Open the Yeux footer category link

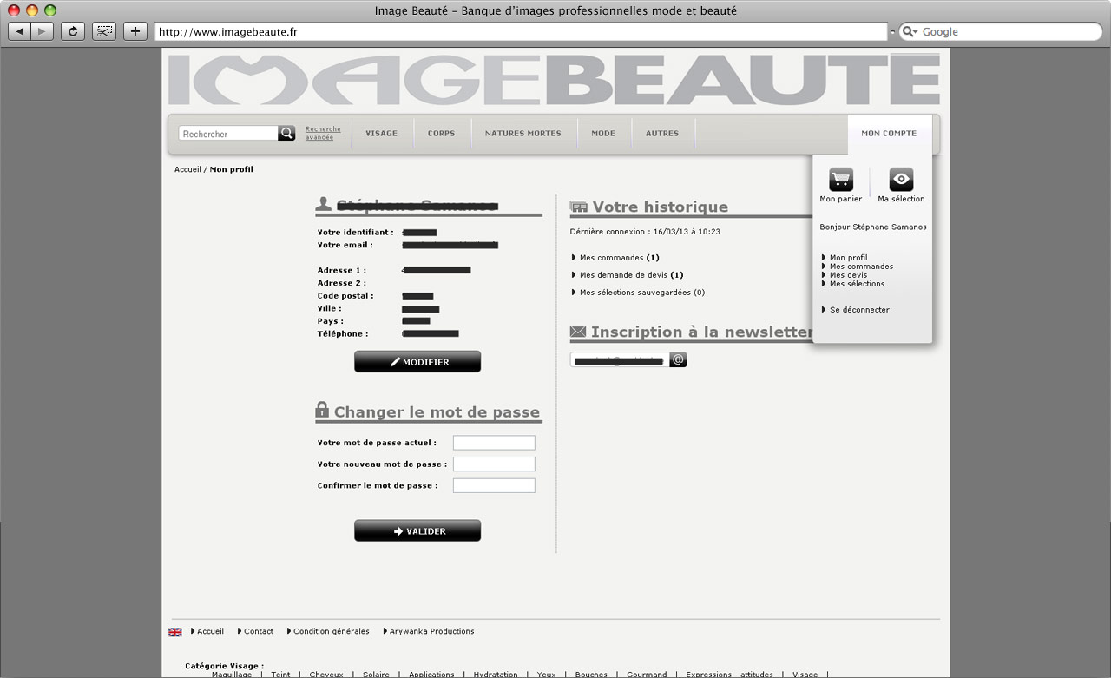546,675
